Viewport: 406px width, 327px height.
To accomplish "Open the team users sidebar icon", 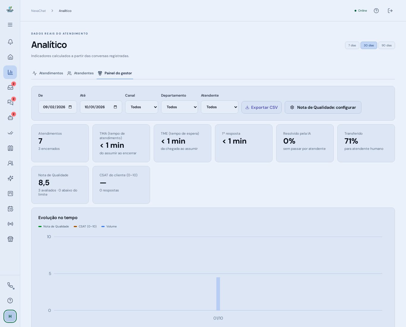I will pyautogui.click(x=10, y=163).
